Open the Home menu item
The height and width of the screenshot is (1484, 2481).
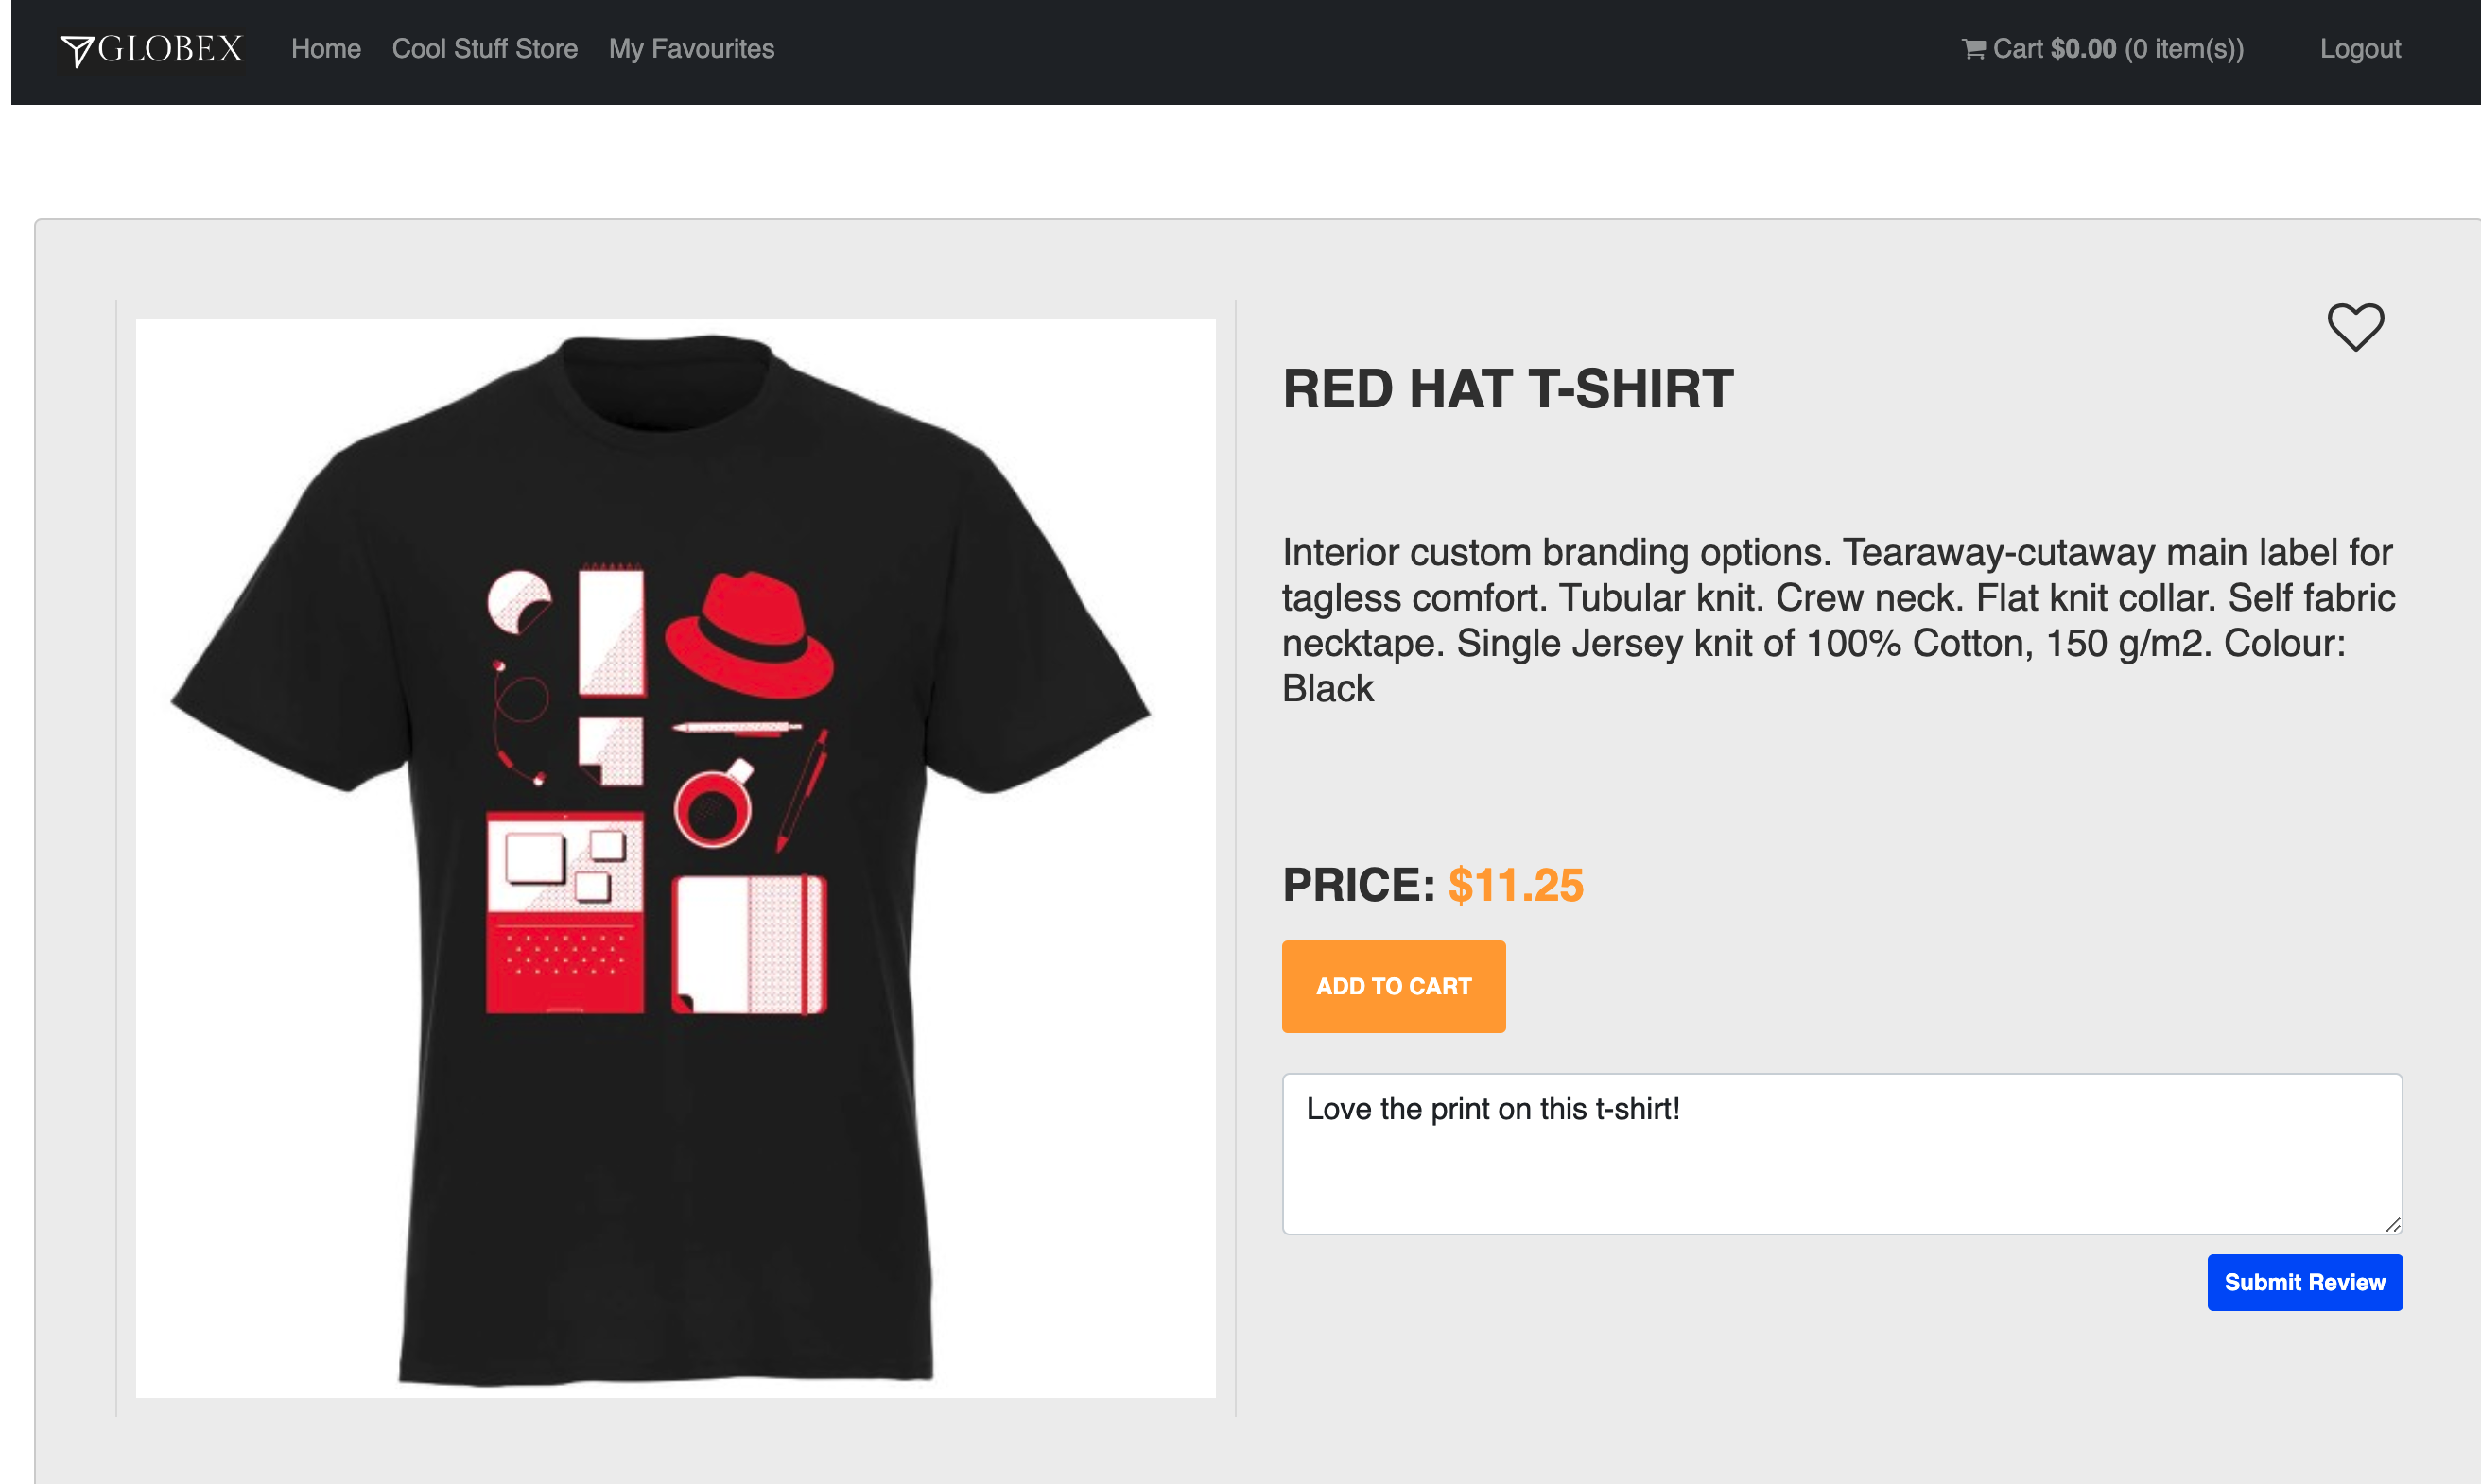pyautogui.click(x=326, y=49)
